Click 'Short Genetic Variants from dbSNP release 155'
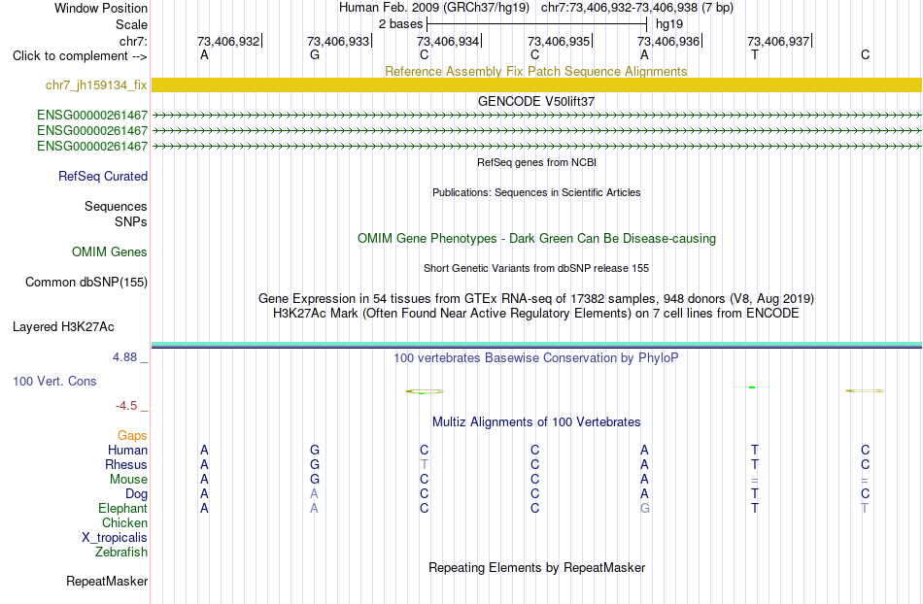 pos(536,268)
